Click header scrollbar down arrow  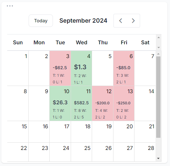click(x=158, y=48)
